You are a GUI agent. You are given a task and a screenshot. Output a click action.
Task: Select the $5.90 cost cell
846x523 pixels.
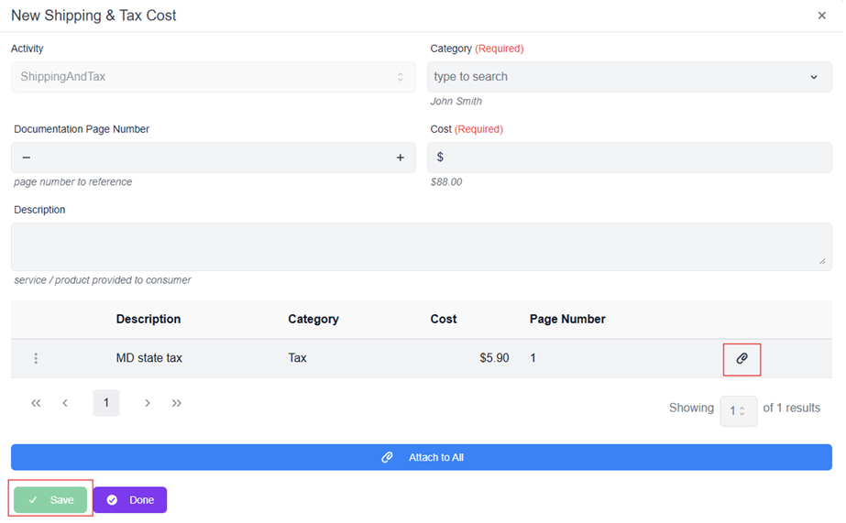[x=494, y=358]
